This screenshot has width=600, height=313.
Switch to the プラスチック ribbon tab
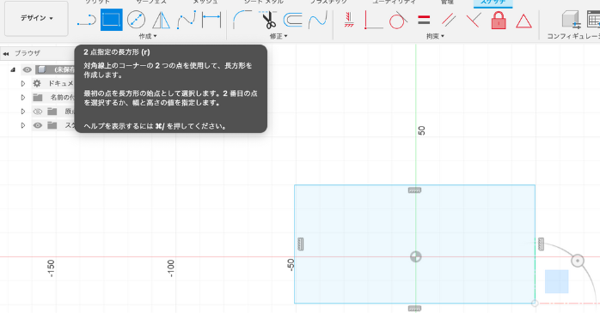(328, 2)
